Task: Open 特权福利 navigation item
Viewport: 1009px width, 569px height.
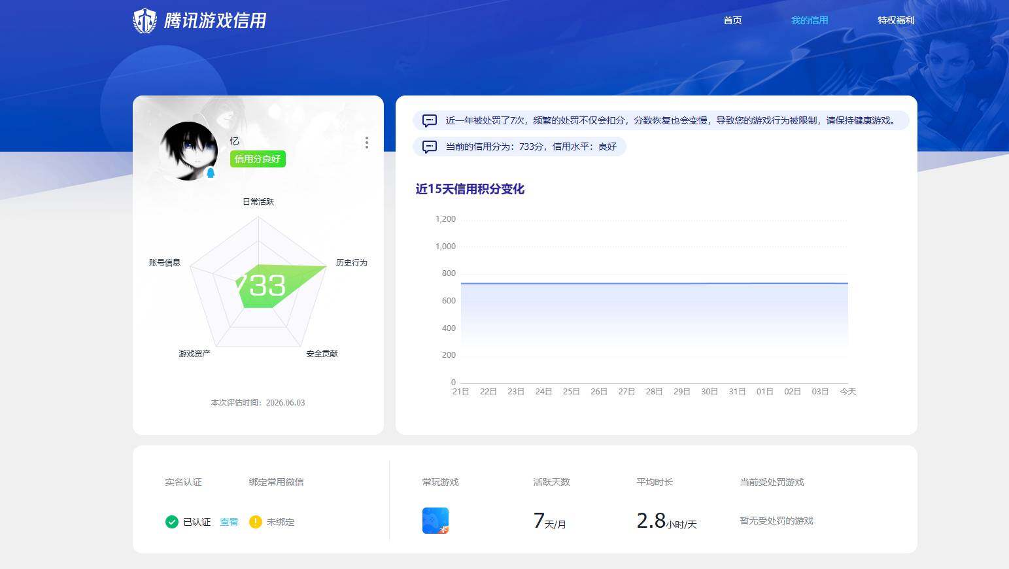Action: (x=896, y=20)
